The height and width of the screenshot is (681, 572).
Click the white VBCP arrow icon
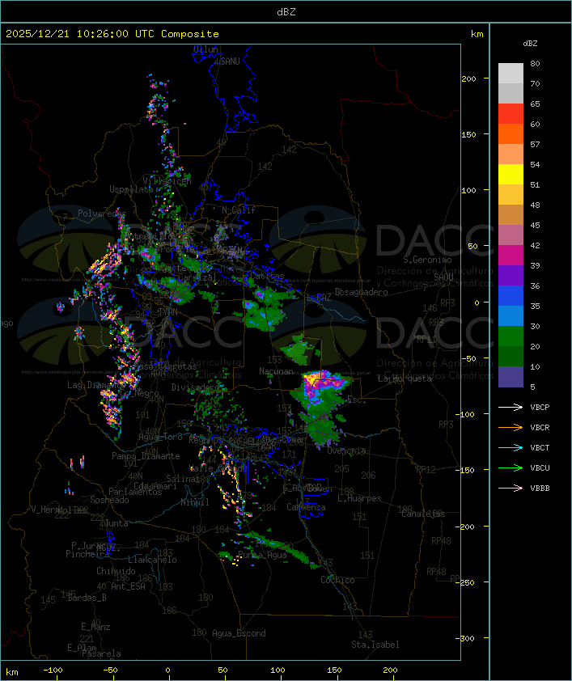[x=511, y=407]
